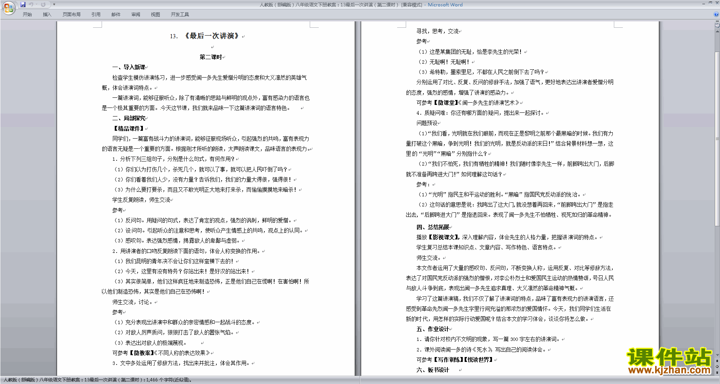Click the heading 六、板书设计
The width and height of the screenshot is (720, 384).
[x=433, y=370]
